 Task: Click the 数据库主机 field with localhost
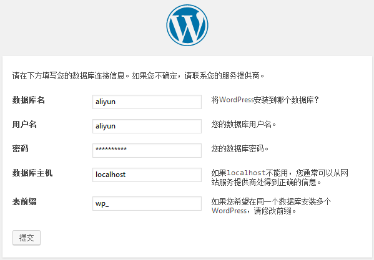tap(147, 175)
